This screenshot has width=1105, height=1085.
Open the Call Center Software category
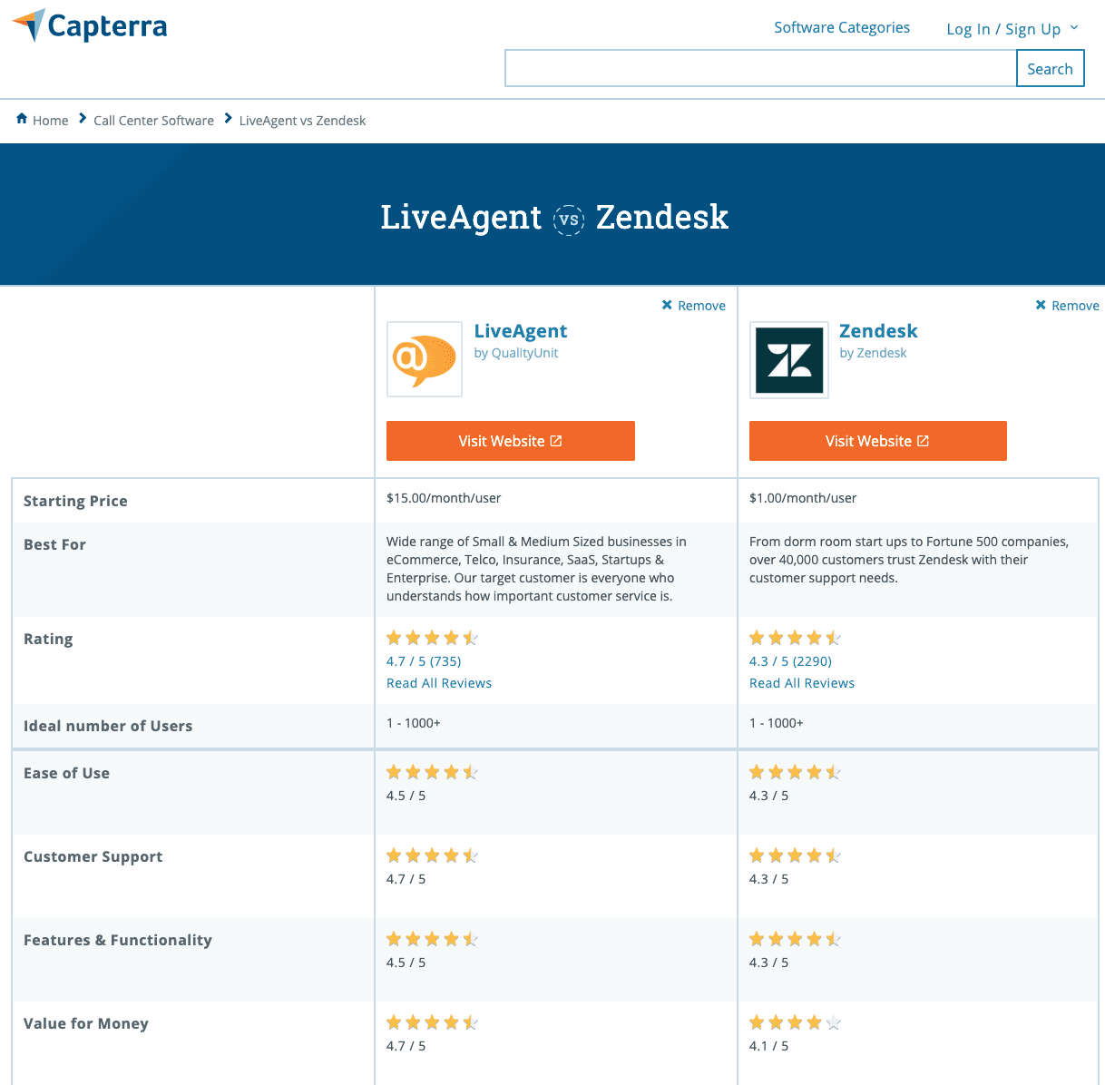153,120
